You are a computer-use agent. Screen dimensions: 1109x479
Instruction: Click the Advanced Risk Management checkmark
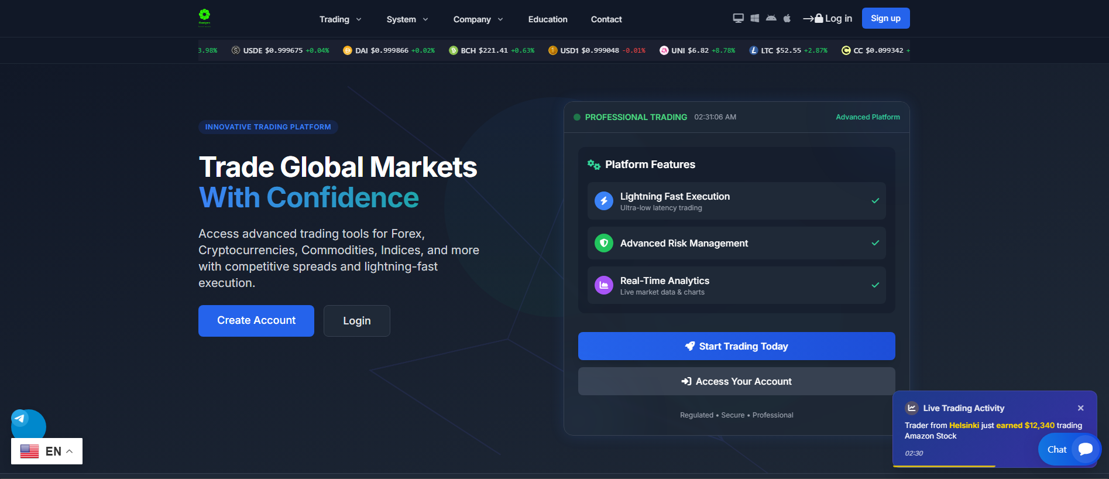(x=875, y=243)
